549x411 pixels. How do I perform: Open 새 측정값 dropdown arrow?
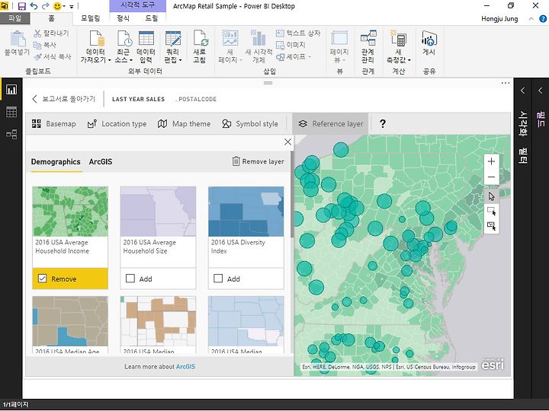(x=409, y=60)
